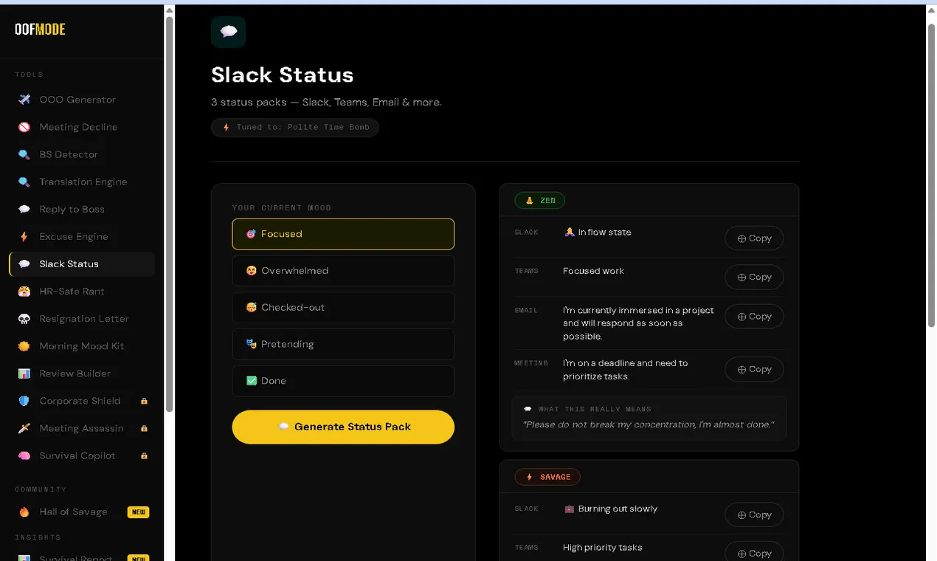
Task: Open Hall of Savage page
Action: click(82, 512)
